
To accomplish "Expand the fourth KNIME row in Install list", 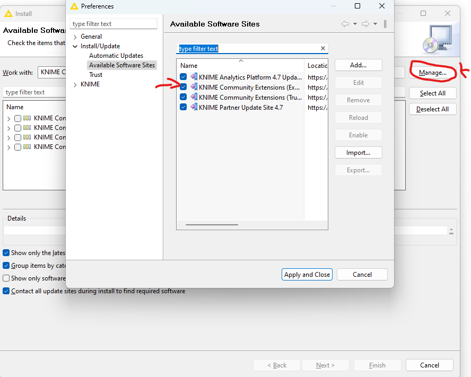I will click(8, 147).
